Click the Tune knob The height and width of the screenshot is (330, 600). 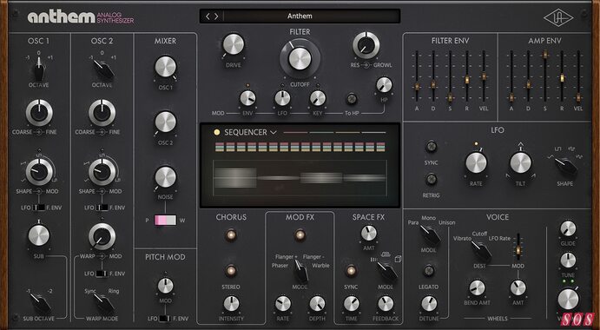[568, 261]
